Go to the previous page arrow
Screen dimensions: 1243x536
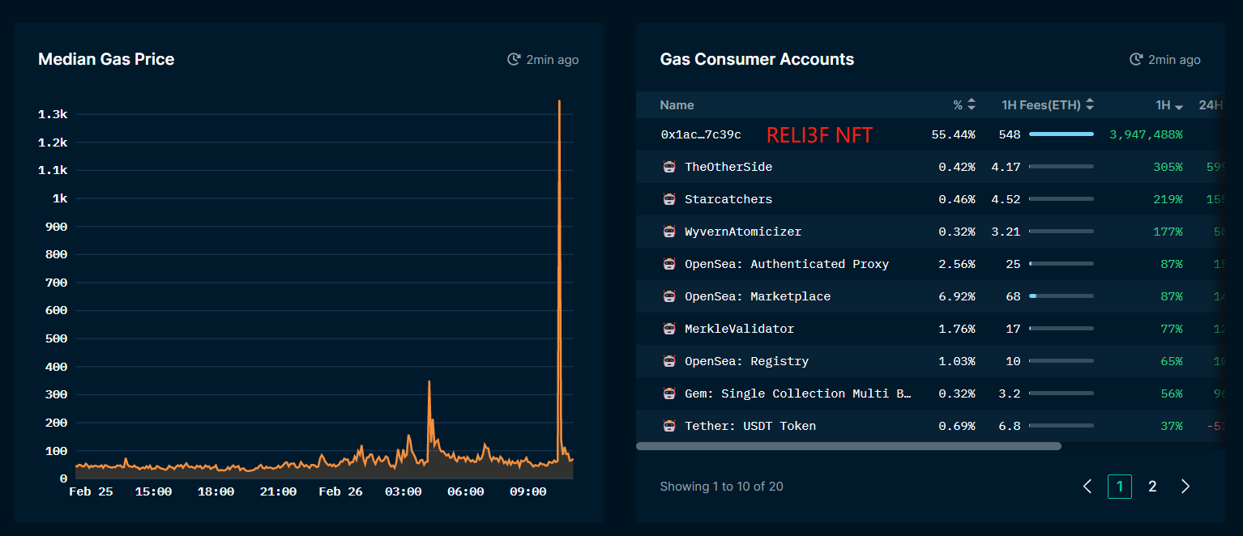coord(1087,486)
